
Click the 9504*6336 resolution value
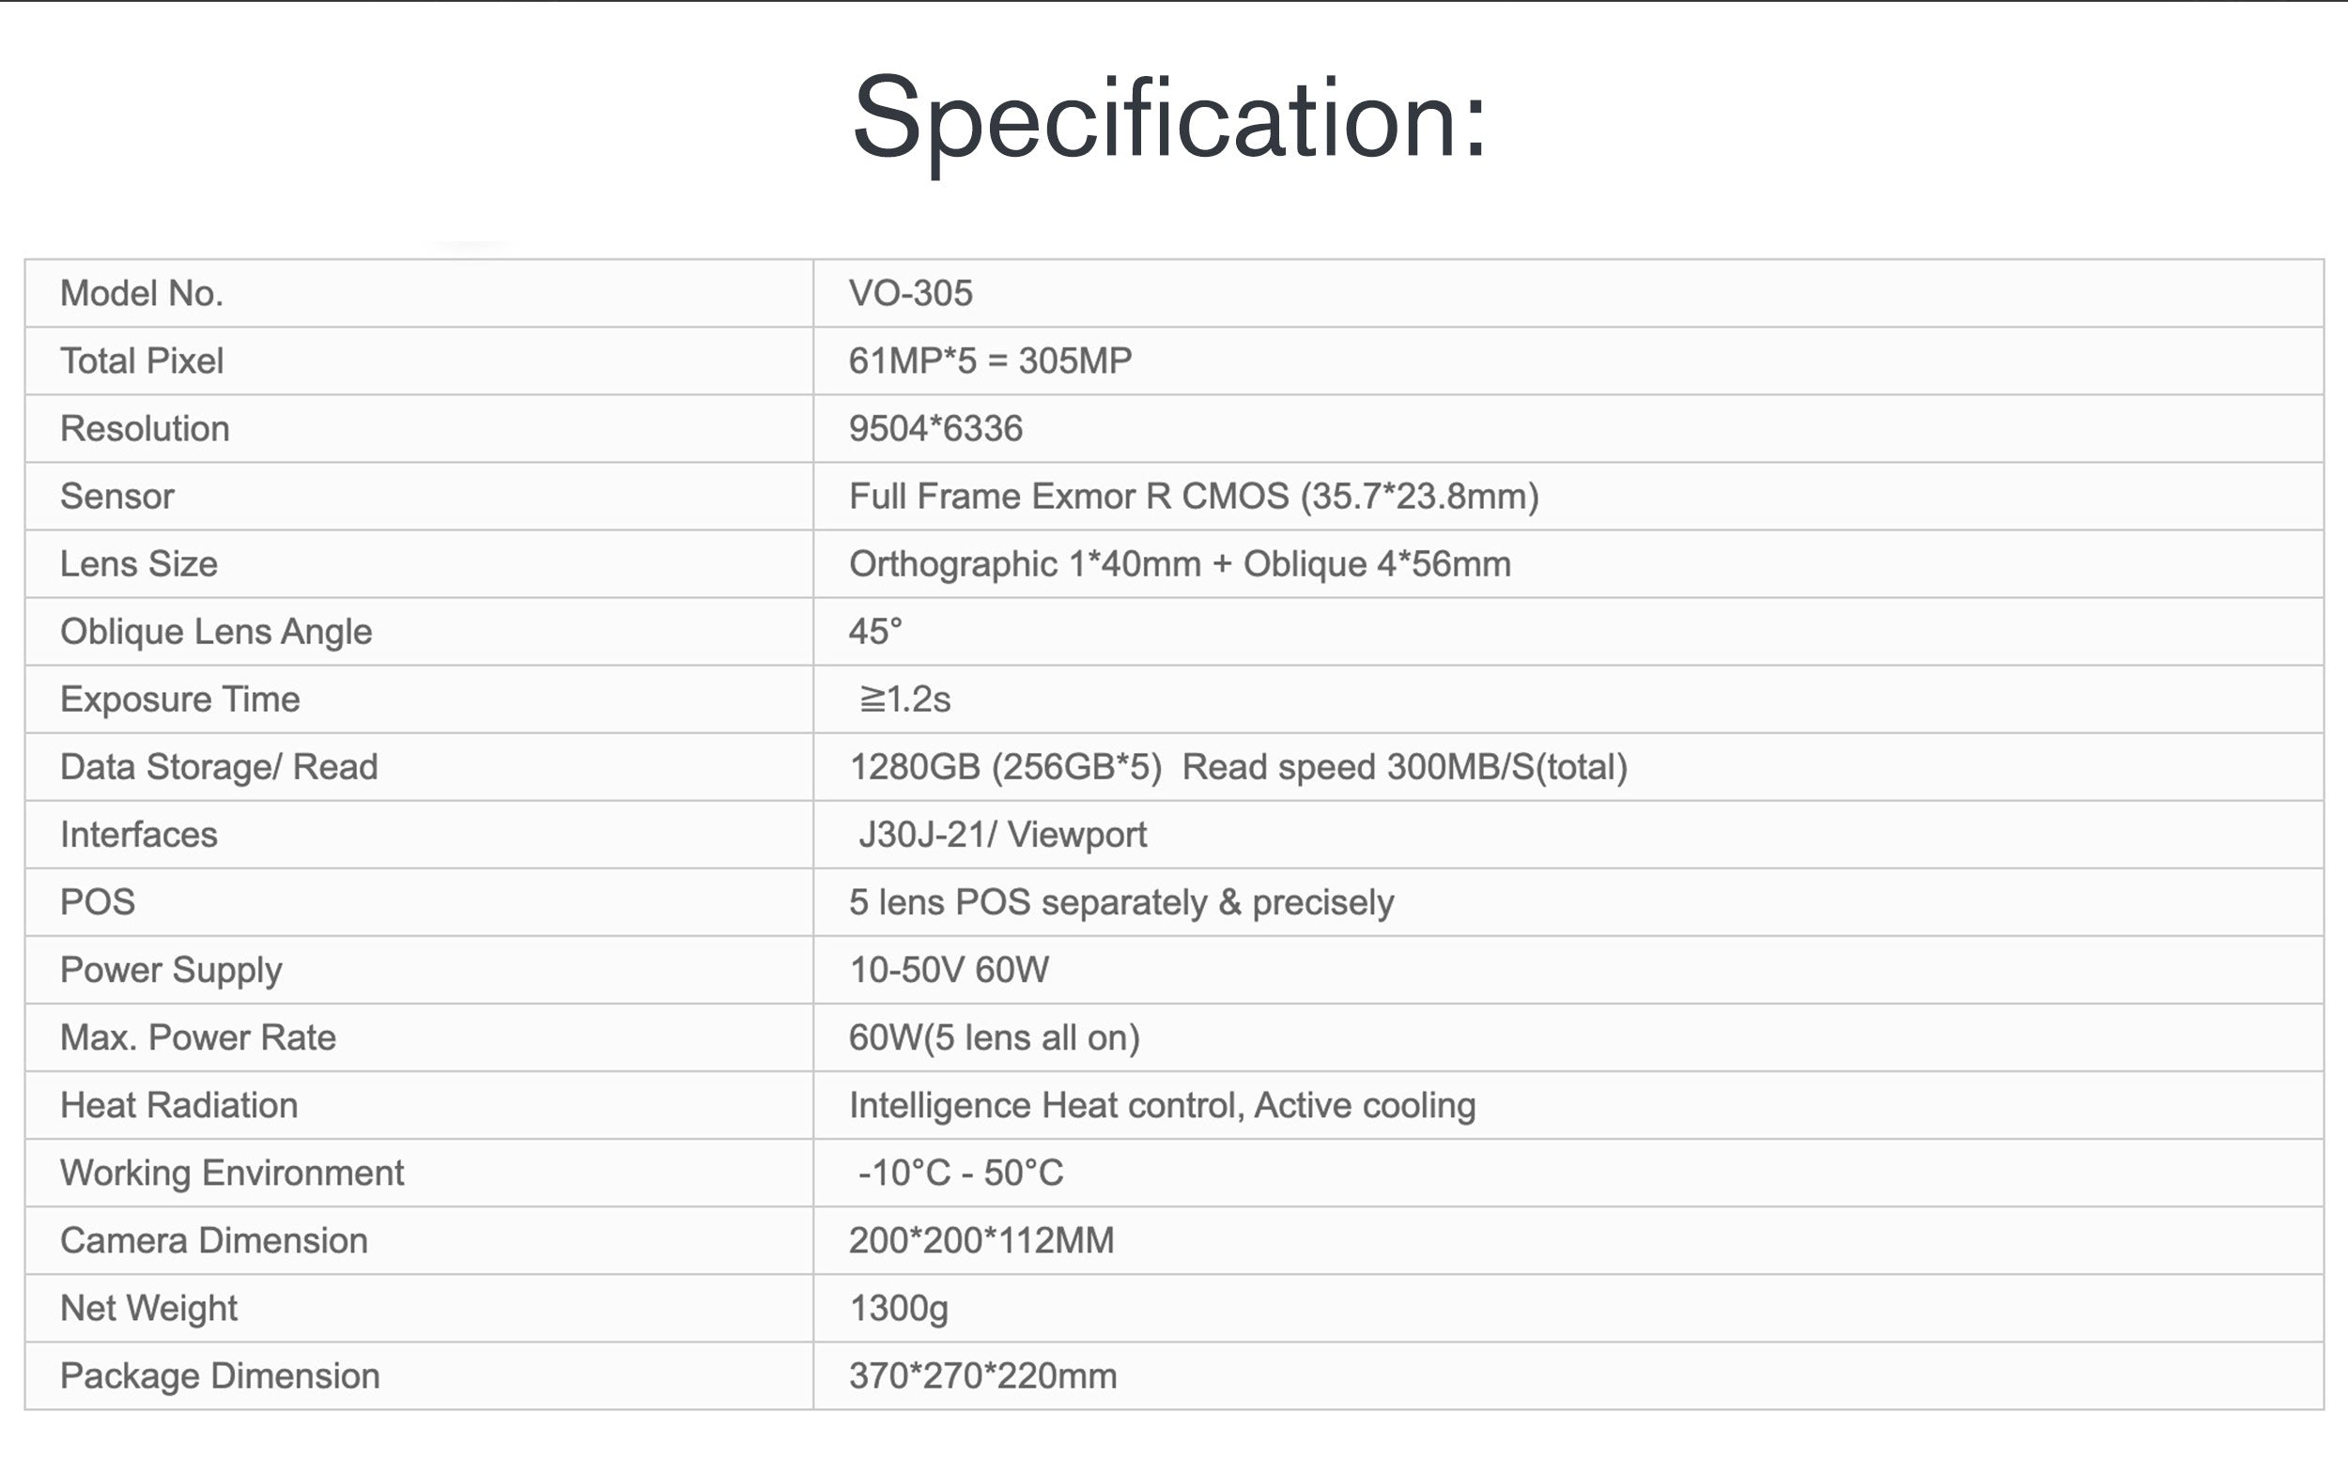point(935,429)
